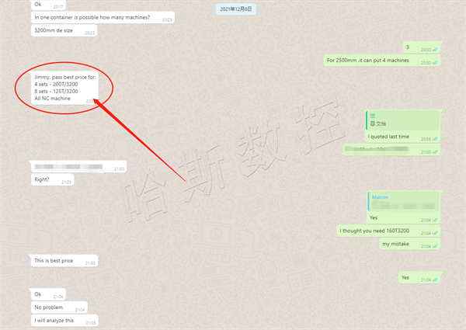
Task: Select the 'Jimmy, pass best price for' message
Action: click(x=64, y=89)
